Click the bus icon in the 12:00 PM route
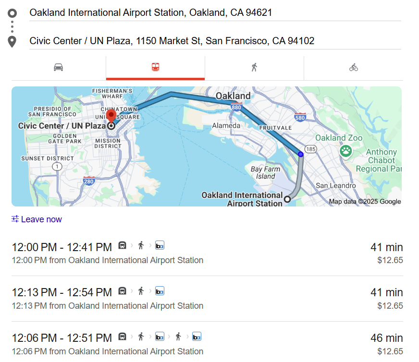The width and height of the screenshot is (419, 362). pos(123,245)
